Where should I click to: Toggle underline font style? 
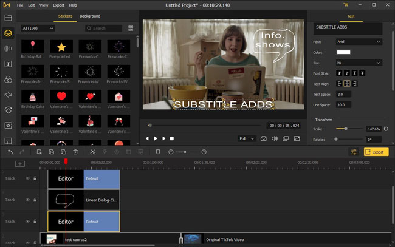click(x=354, y=73)
